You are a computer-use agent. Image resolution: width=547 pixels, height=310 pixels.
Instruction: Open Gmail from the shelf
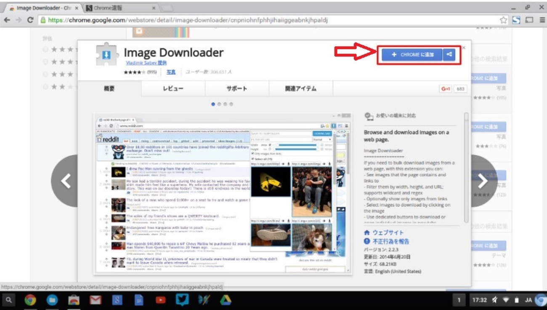coord(96,300)
